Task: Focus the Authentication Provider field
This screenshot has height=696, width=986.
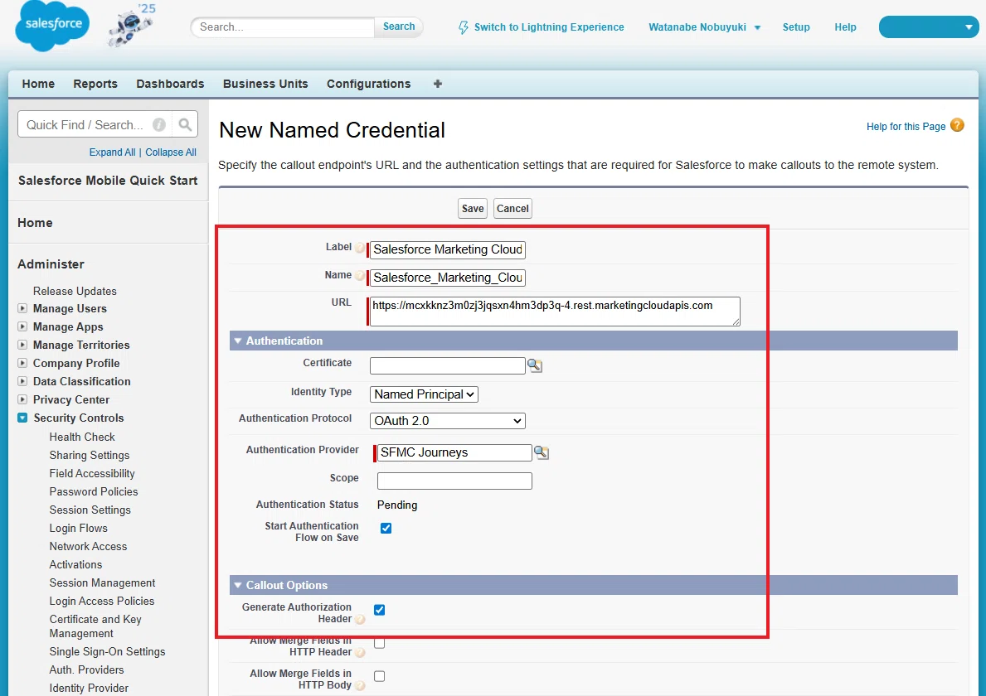Action: 454,452
